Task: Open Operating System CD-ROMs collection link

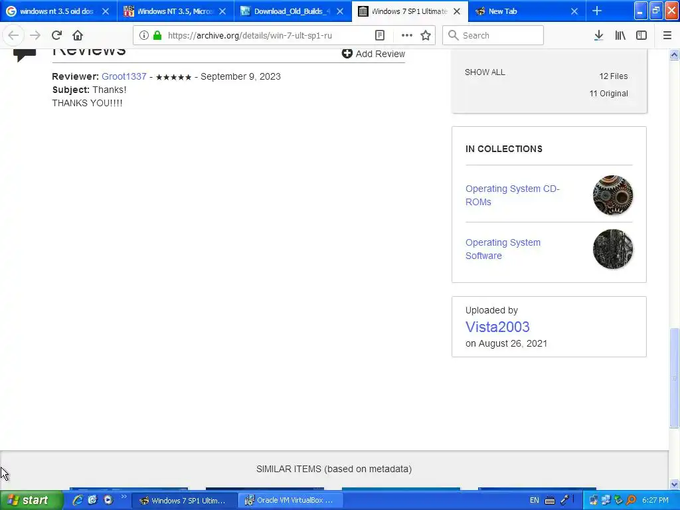Action: (x=513, y=195)
